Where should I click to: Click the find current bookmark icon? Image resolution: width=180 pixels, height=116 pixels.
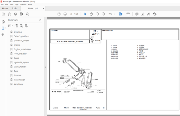tap(26, 26)
